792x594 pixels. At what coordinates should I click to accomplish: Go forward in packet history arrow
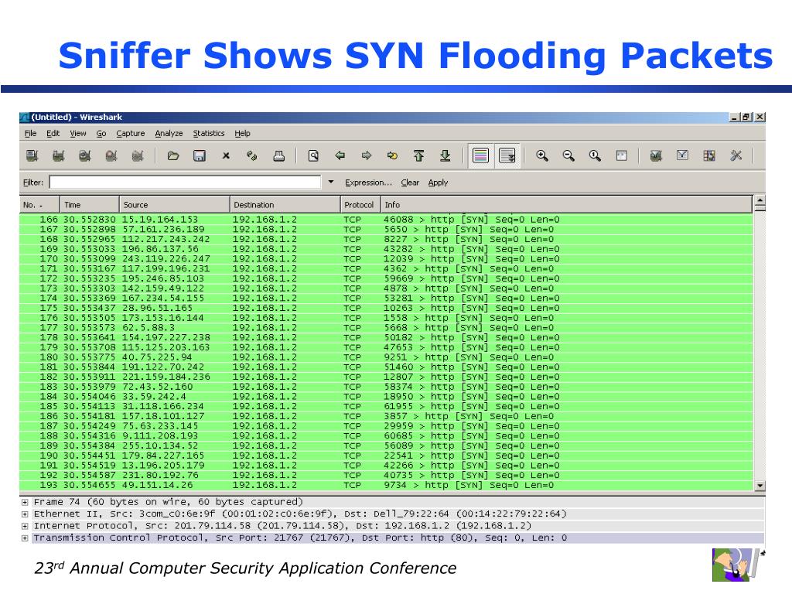coord(366,155)
